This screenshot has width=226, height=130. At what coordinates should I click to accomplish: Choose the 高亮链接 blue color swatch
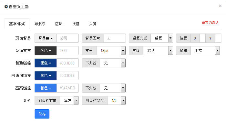[x=46, y=88]
